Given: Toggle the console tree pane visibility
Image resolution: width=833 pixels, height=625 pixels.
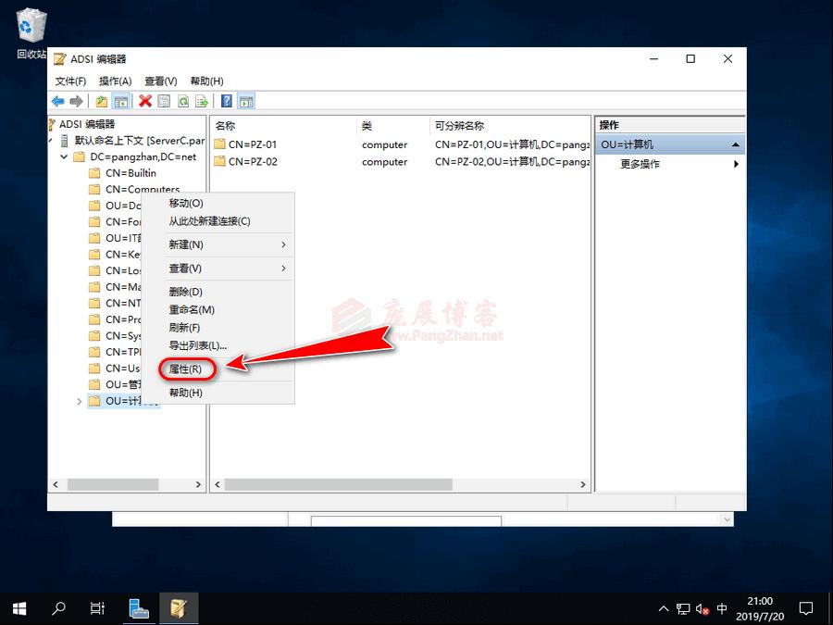Looking at the screenshot, I should 119,101.
